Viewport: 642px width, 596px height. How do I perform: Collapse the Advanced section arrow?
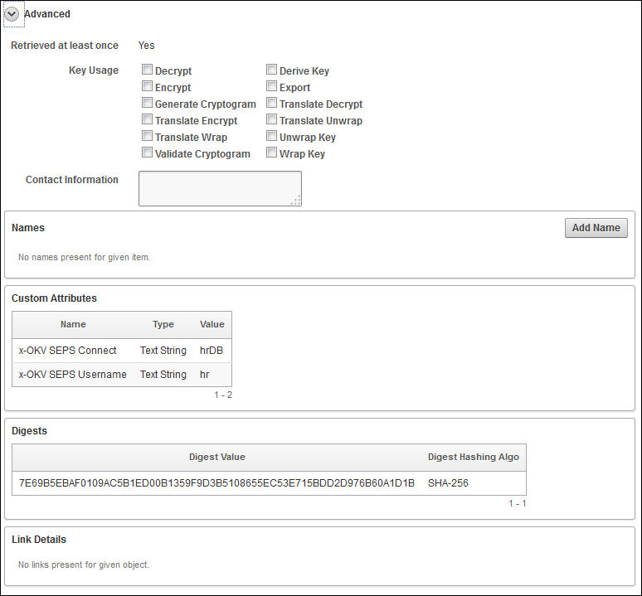pos(12,14)
